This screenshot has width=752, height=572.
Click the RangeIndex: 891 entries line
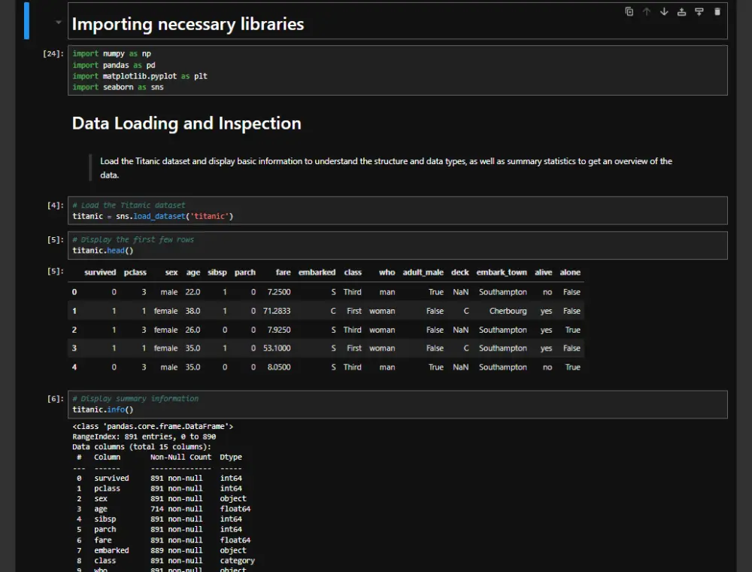(144, 437)
